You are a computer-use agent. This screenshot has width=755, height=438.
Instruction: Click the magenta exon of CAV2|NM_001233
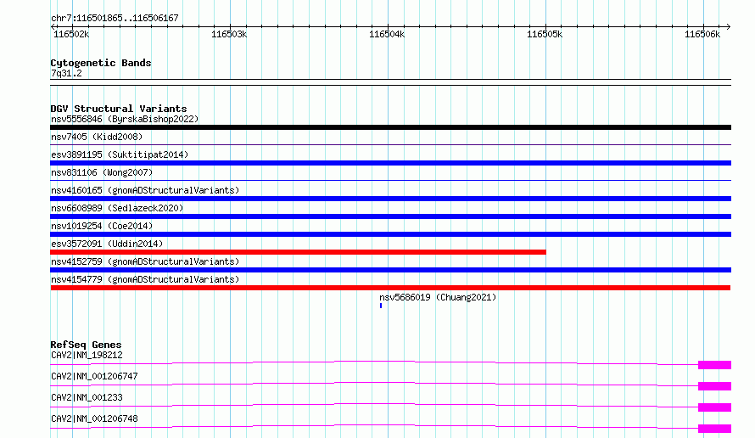pos(714,407)
